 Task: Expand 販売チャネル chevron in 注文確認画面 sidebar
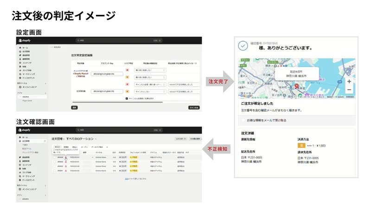pos(45,186)
